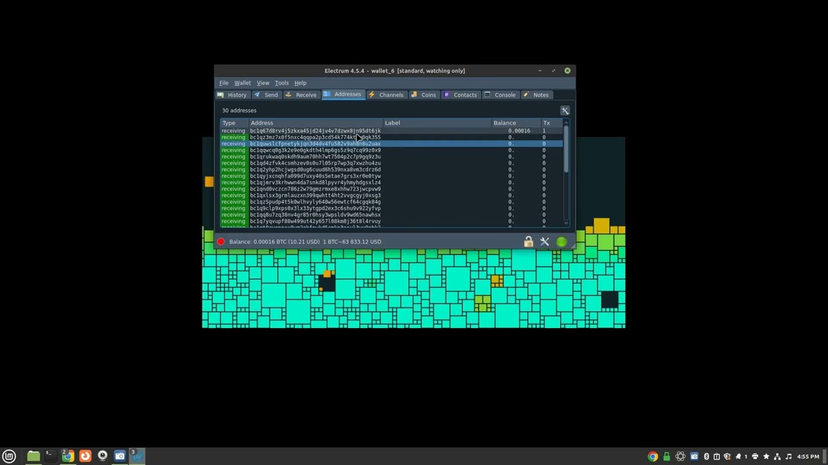Sort by the Label column header

[438, 123]
